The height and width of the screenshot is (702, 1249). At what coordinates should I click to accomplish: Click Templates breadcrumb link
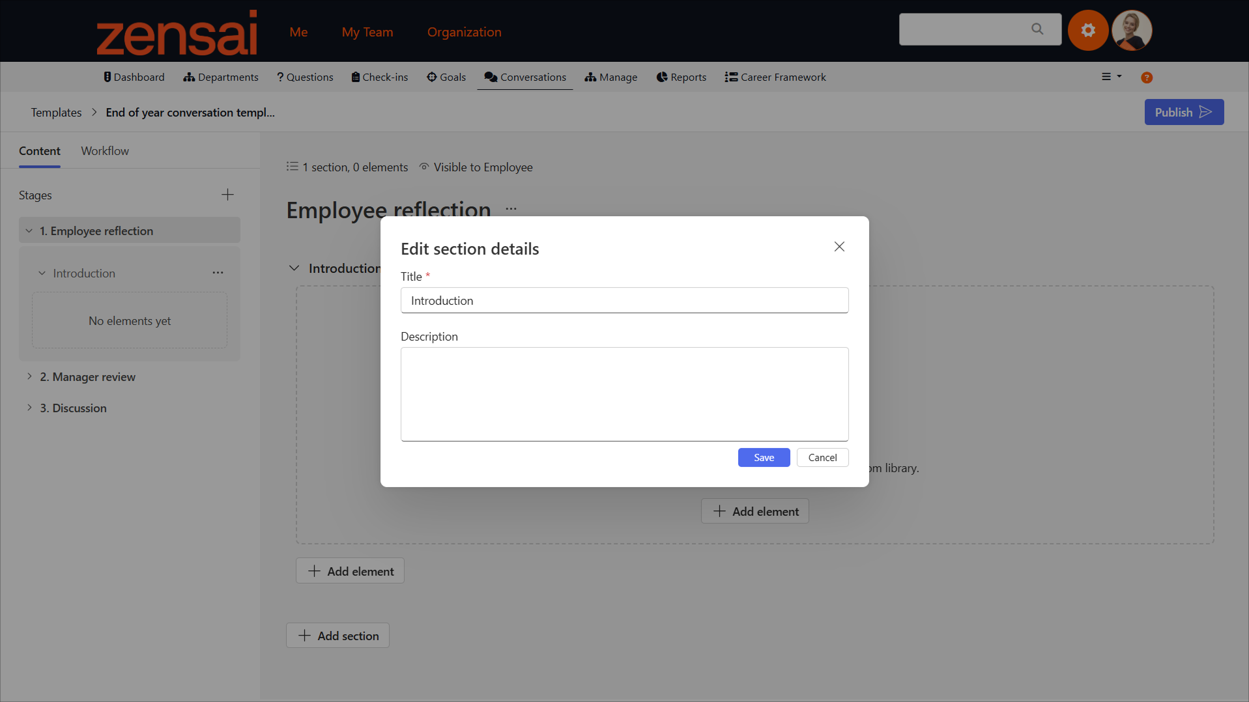56,112
